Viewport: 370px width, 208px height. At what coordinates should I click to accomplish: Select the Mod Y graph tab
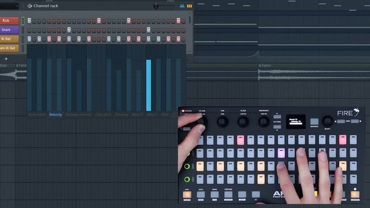151,114
